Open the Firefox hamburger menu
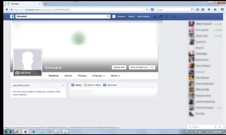226x135 pixels. click(x=222, y=9)
